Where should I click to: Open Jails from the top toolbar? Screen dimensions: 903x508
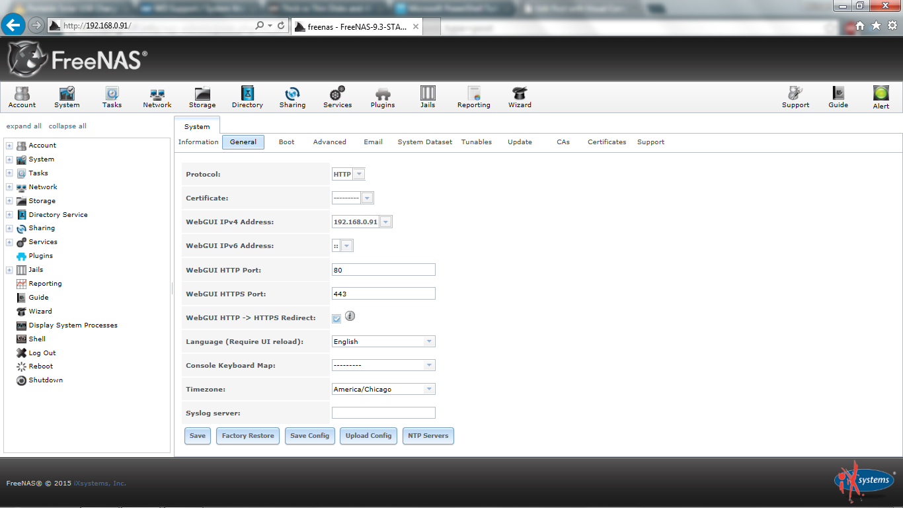(x=428, y=97)
